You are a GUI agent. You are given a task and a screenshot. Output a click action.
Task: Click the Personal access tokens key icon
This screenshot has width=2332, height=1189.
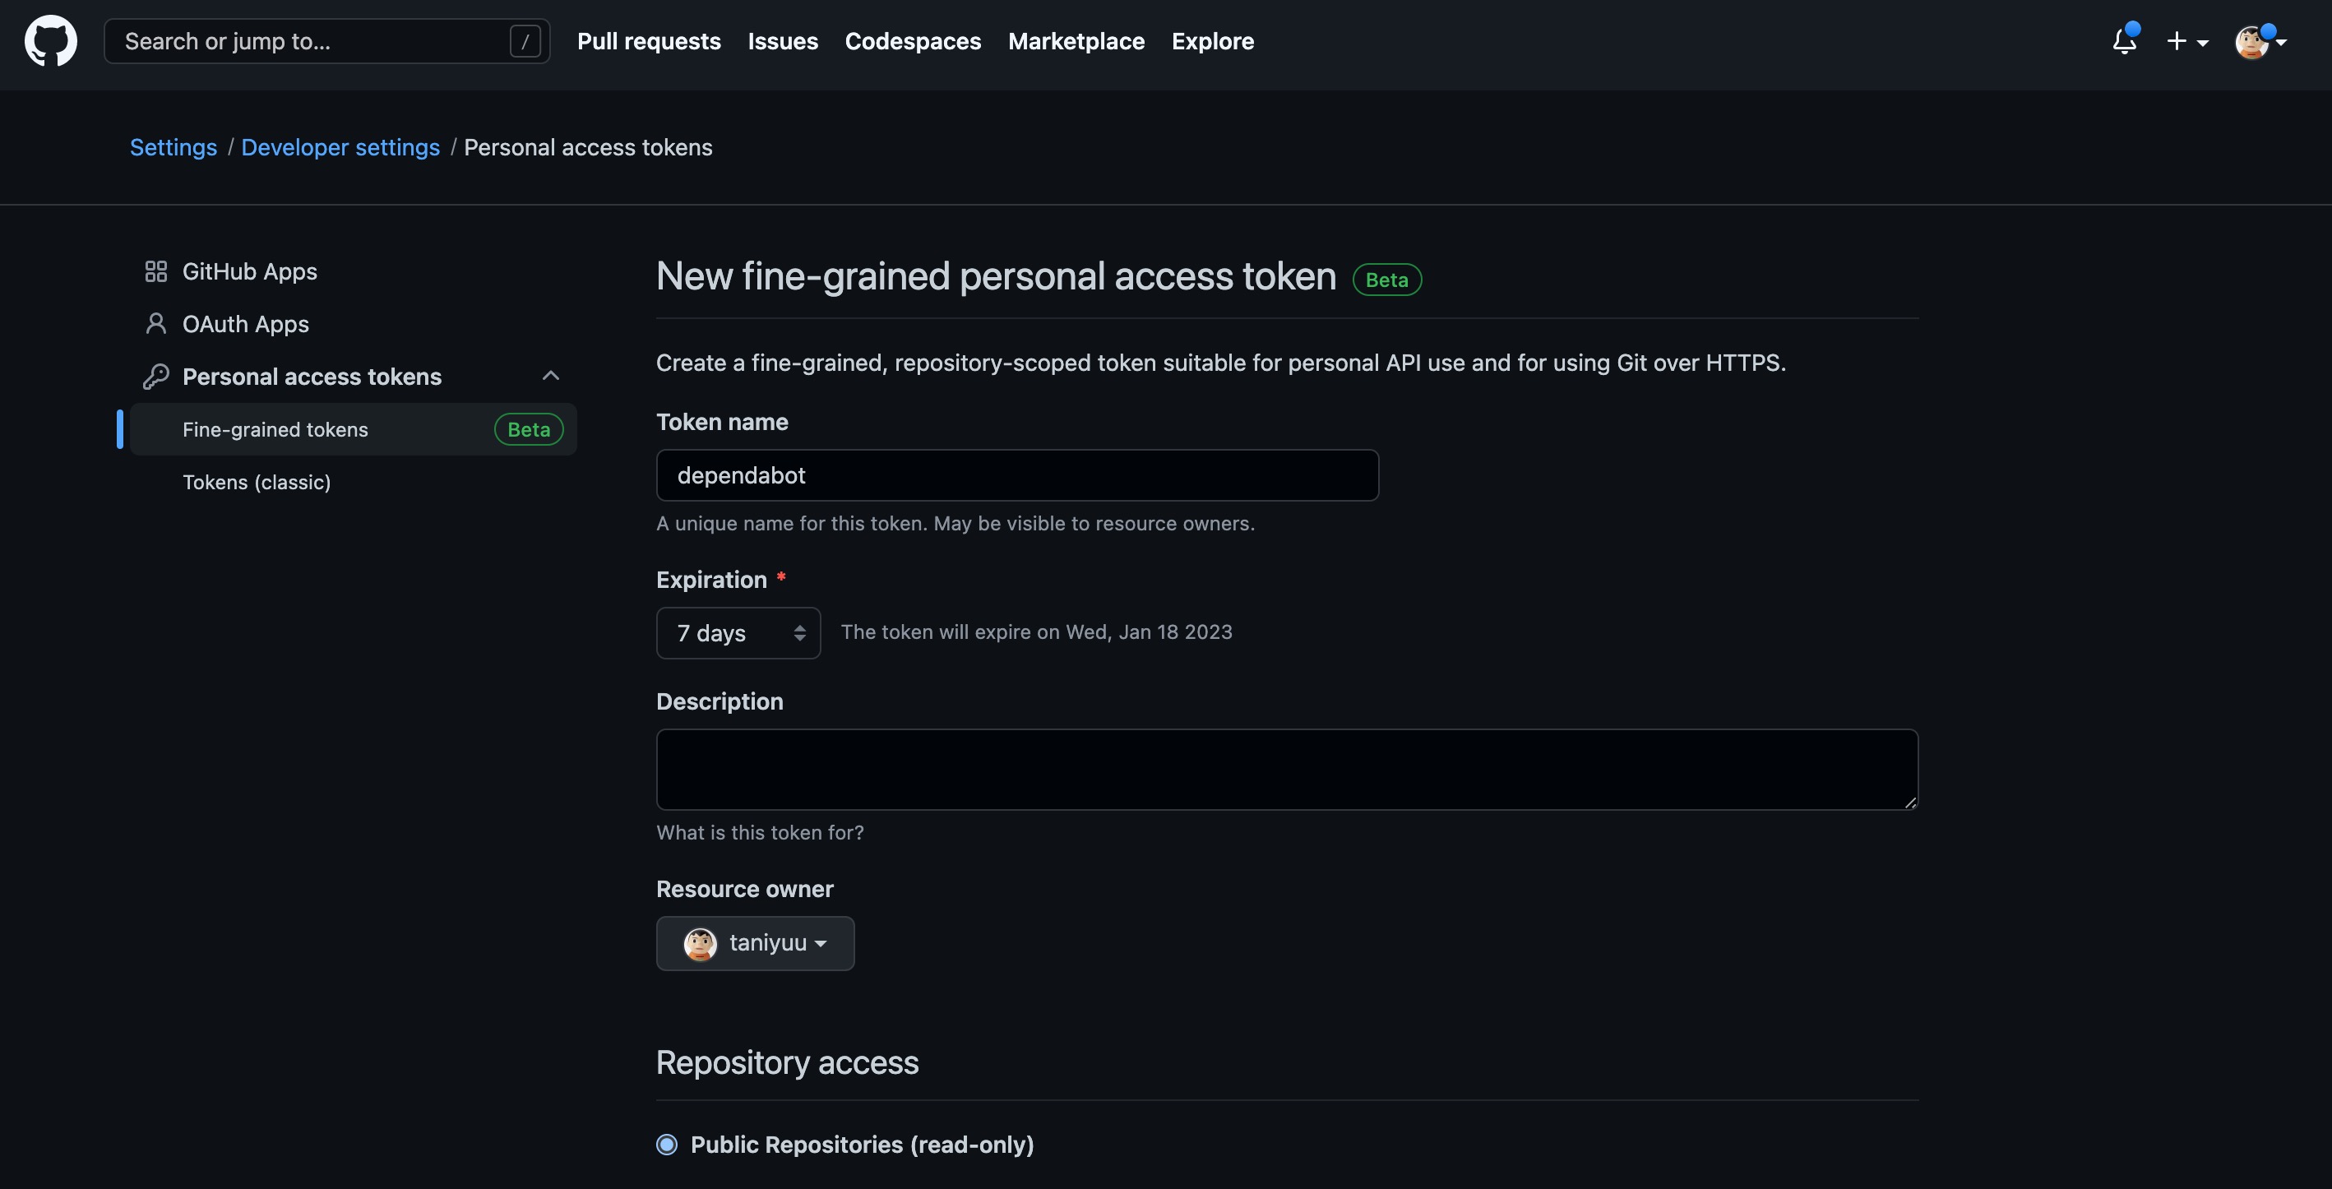tap(155, 377)
